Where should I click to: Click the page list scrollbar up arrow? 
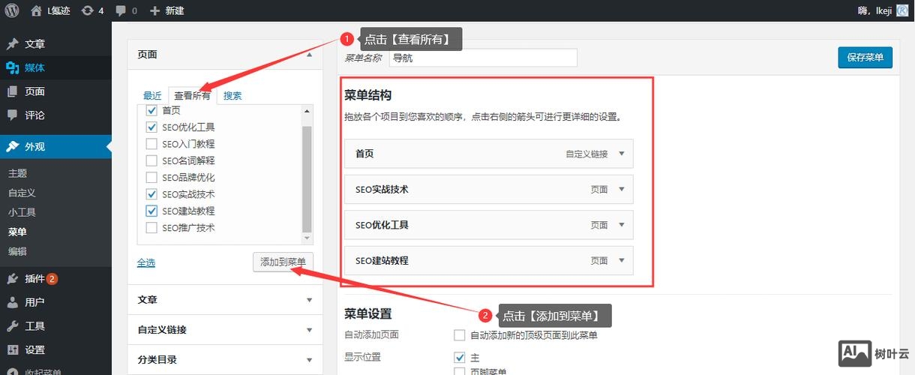[x=307, y=111]
